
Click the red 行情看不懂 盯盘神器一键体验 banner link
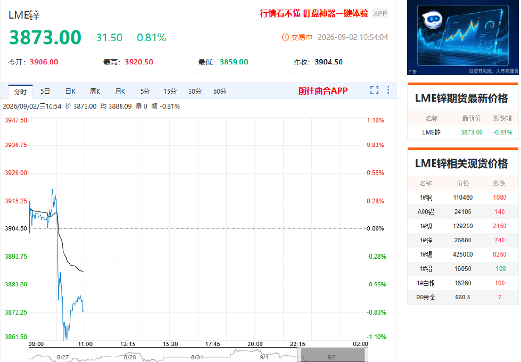click(x=314, y=13)
